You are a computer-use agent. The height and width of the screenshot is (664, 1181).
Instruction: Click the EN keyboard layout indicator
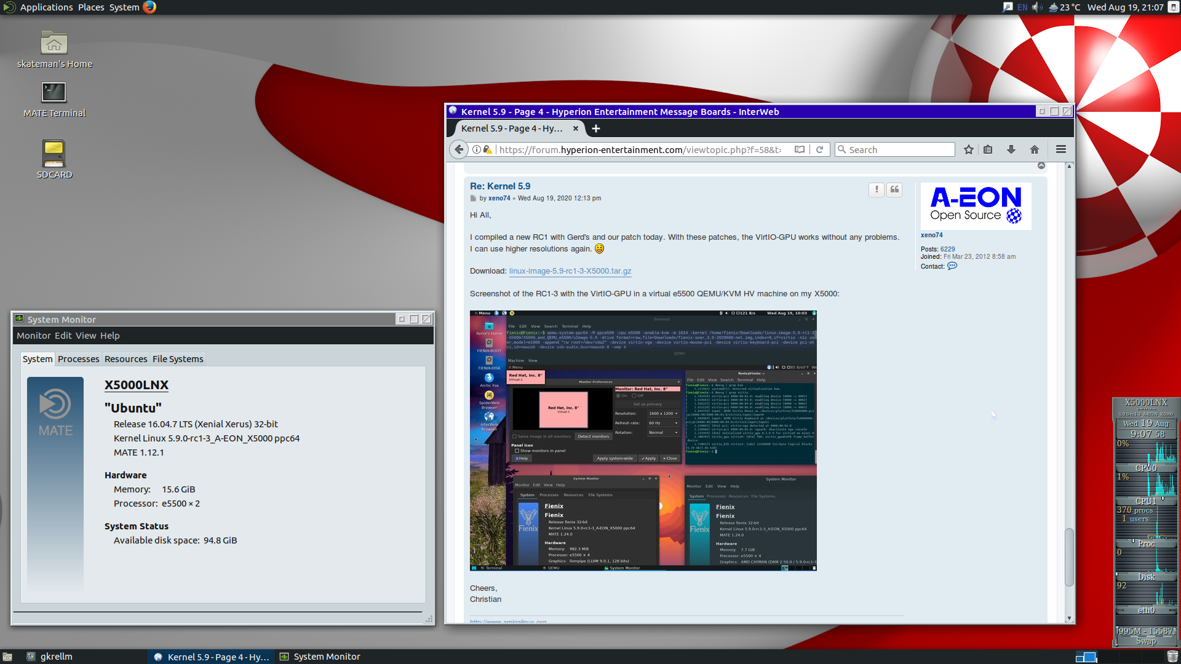pos(1022,7)
